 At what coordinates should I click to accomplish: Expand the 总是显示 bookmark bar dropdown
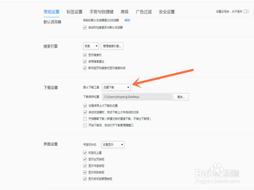(113, 145)
